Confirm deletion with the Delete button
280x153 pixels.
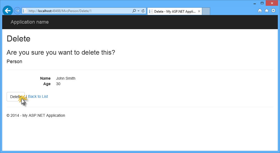[16, 97]
